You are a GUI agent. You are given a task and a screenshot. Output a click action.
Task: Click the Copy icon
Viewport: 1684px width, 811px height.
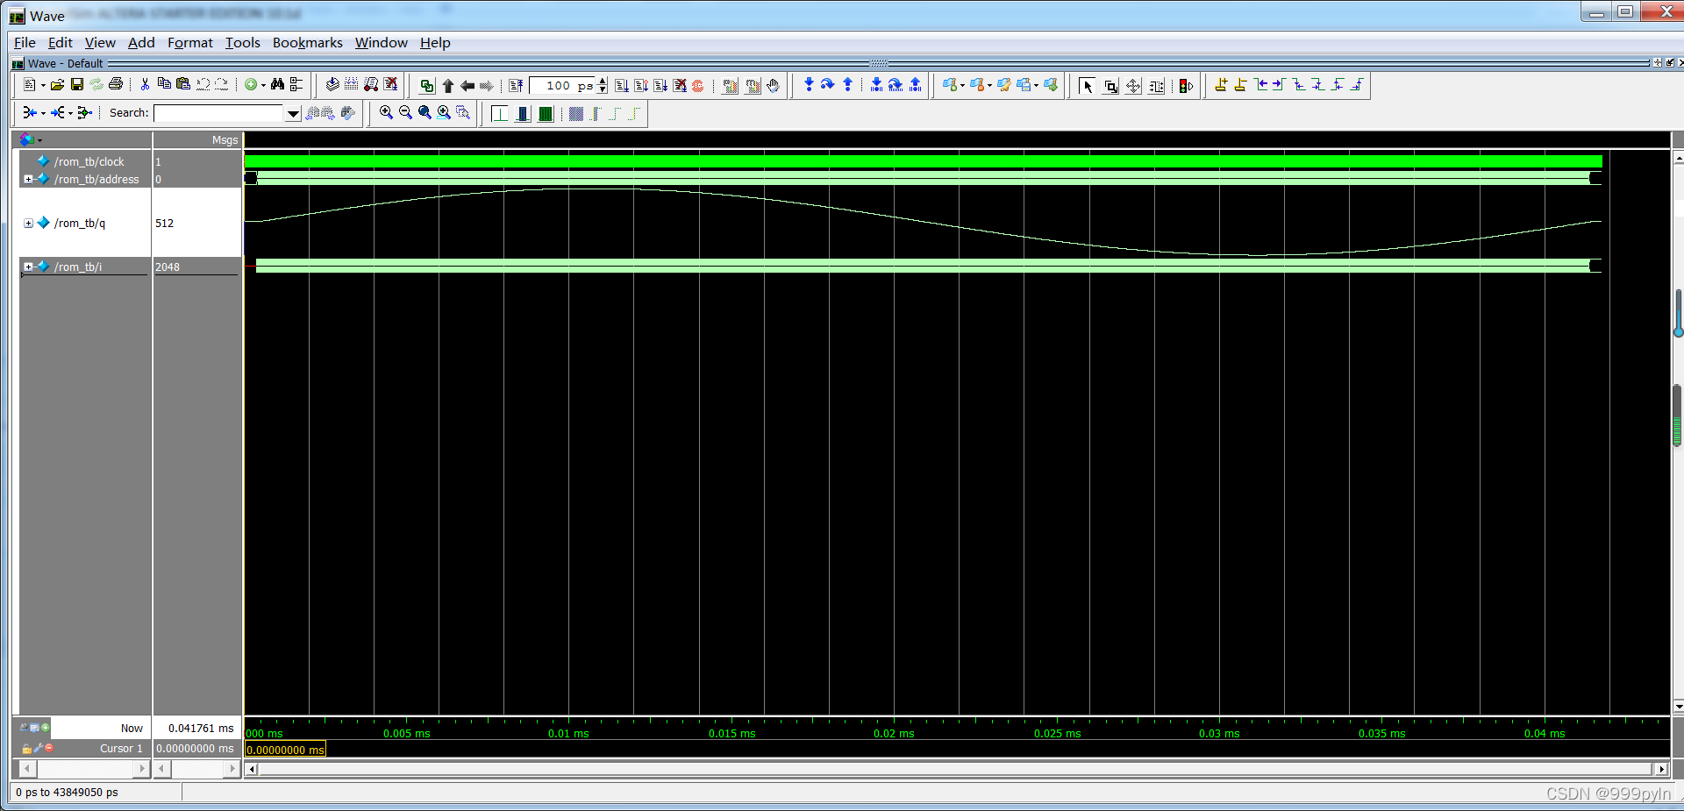point(164,84)
